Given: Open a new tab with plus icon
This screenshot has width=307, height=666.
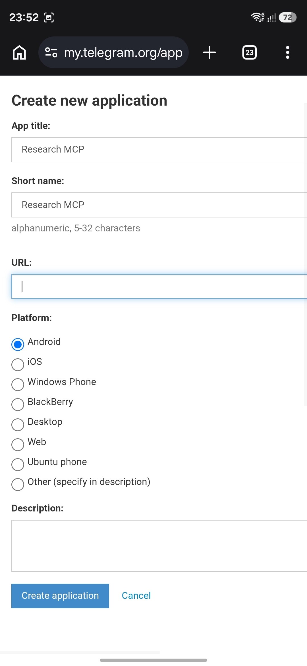Looking at the screenshot, I should [209, 53].
